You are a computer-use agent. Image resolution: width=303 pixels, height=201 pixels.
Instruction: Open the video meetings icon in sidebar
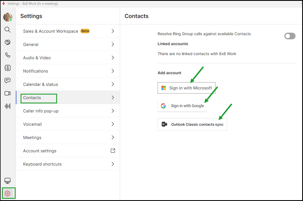tap(8, 93)
